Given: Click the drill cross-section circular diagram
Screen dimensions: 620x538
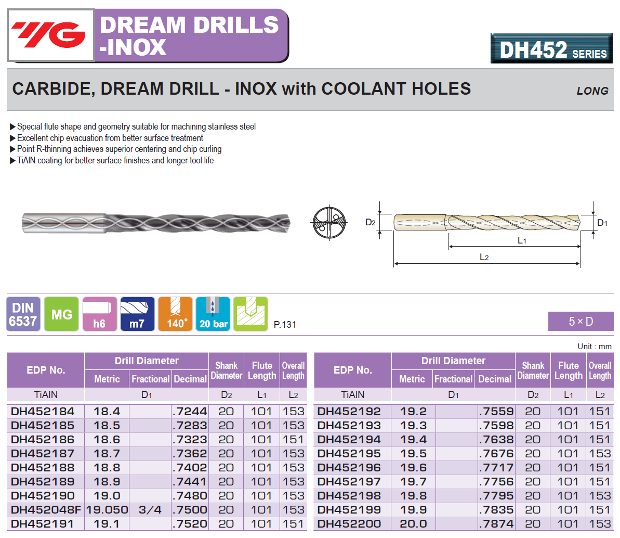Looking at the screenshot, I should tap(329, 223).
